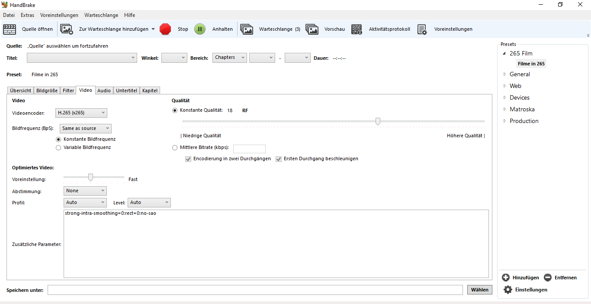Click the Zusätzliche Parameter text box
This screenshot has height=304, width=591.
click(276, 244)
